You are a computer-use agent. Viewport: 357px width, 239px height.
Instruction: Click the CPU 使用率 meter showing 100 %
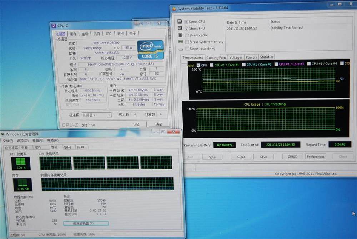(21, 163)
